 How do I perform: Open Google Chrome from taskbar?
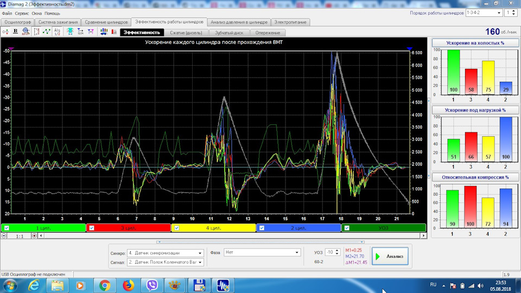coord(105,285)
